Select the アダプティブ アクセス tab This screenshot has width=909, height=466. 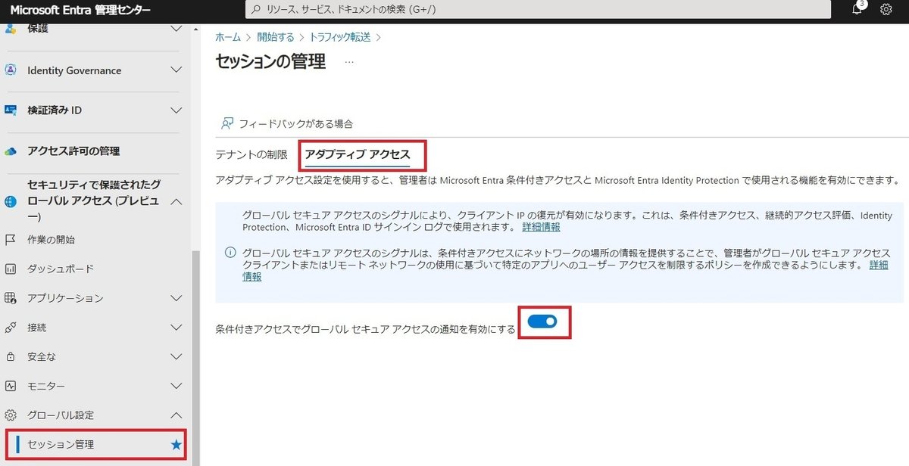coord(358,155)
